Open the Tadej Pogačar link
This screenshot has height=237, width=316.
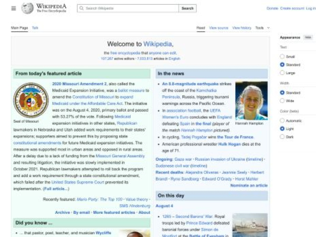(194, 137)
